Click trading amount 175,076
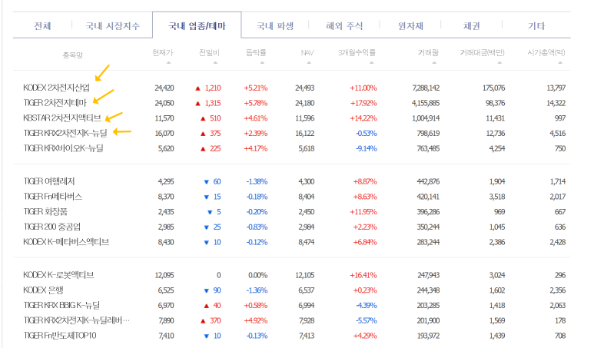The width and height of the screenshot is (594, 348). point(493,88)
